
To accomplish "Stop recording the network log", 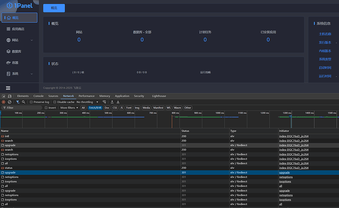I will point(3,102).
